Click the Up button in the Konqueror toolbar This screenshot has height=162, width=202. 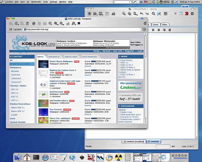(x=11, y=23)
